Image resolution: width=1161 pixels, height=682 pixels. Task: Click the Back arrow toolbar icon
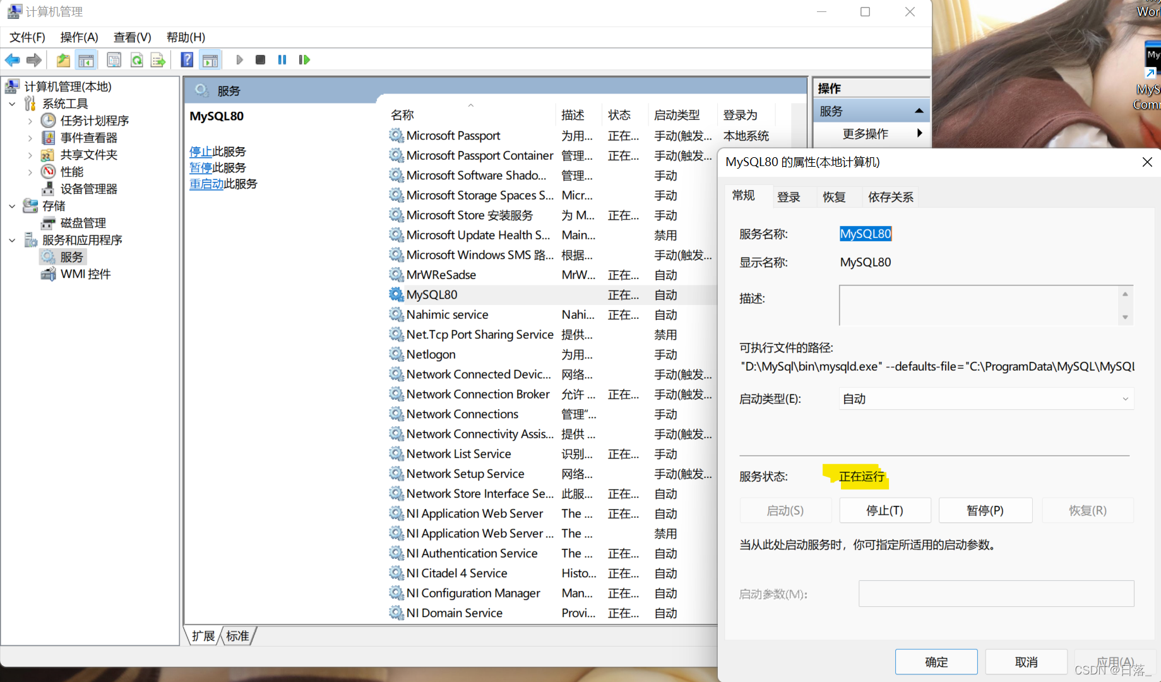pos(12,60)
